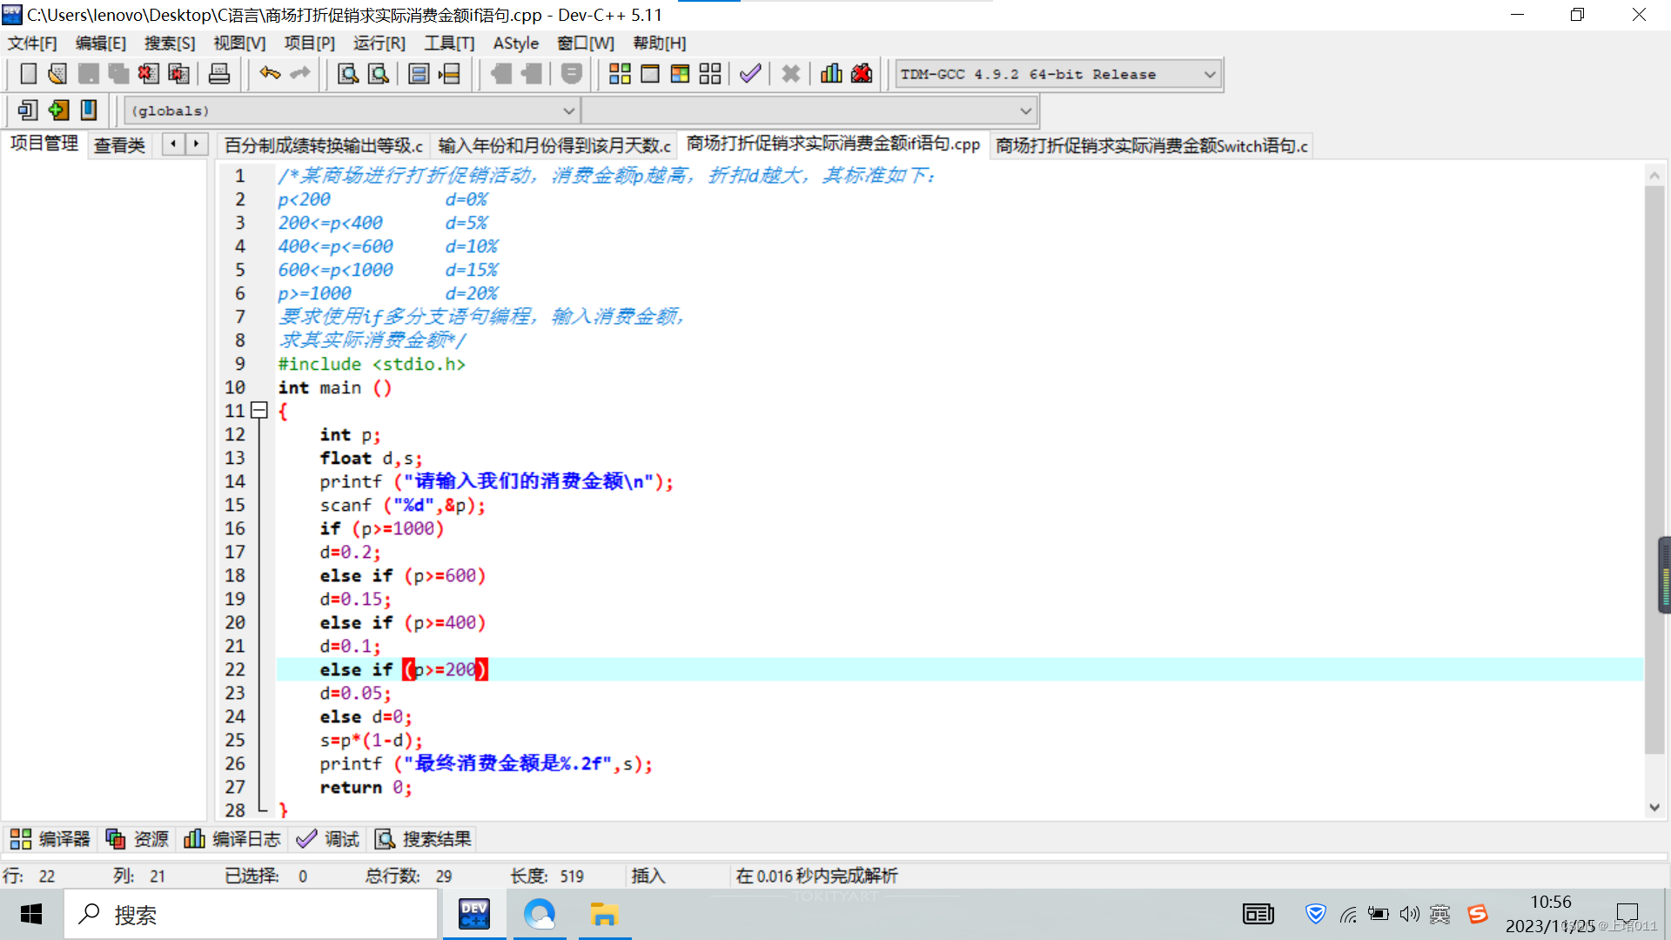Click the Compile and Run icon

point(680,74)
